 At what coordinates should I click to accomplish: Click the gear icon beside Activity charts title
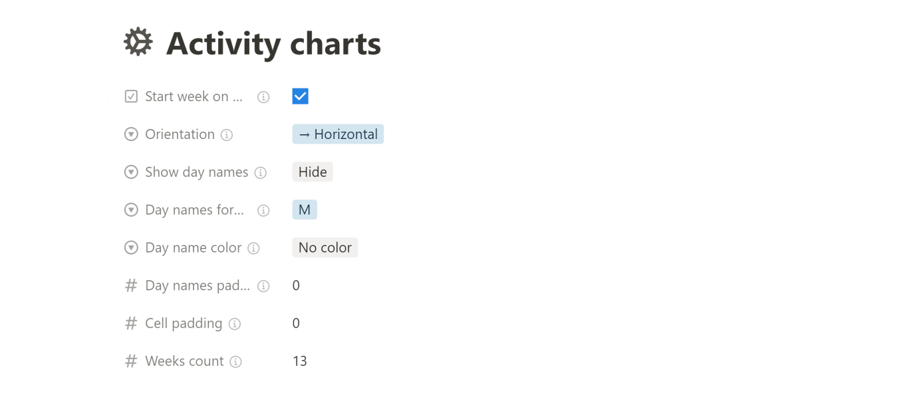137,42
